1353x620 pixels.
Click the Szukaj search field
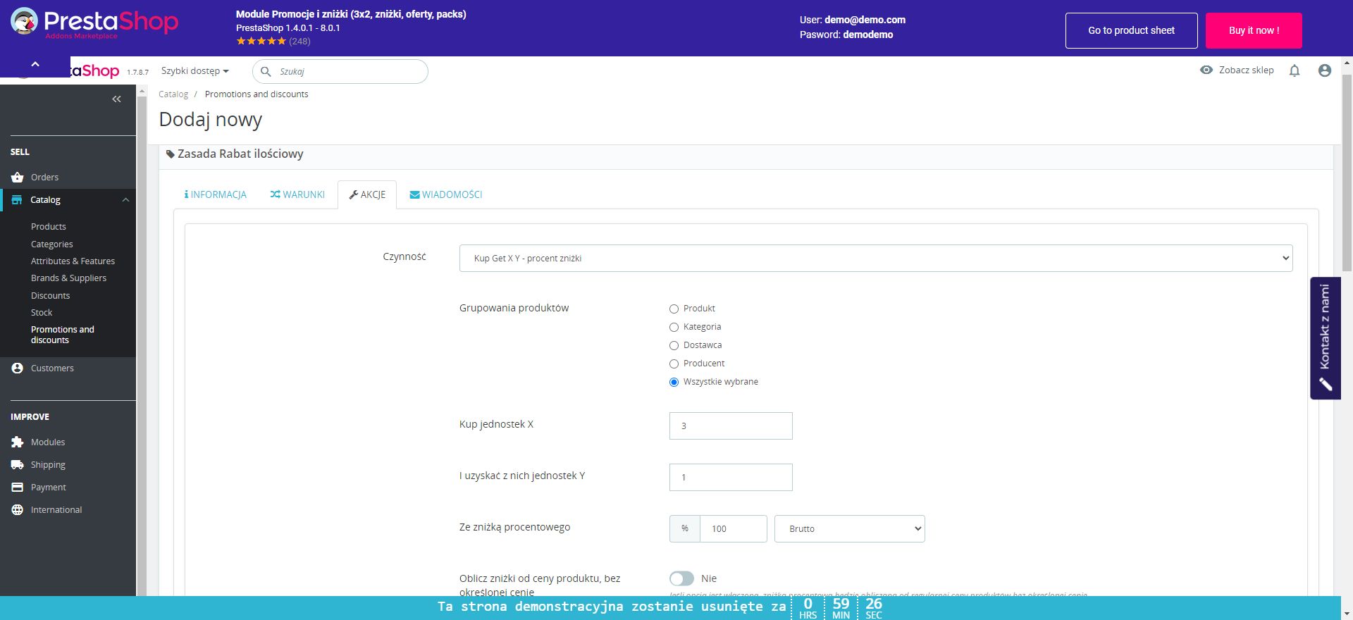click(340, 72)
